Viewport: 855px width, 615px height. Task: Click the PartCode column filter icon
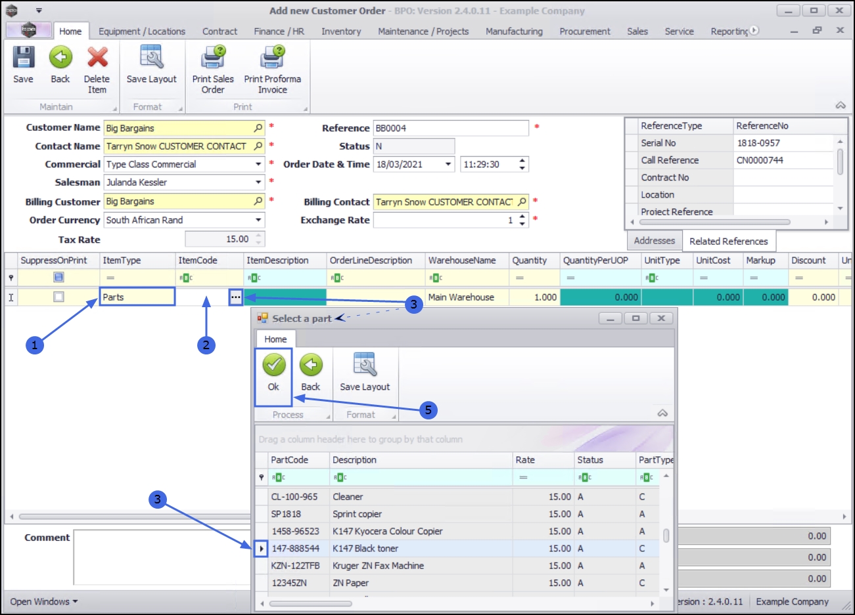[x=279, y=477]
